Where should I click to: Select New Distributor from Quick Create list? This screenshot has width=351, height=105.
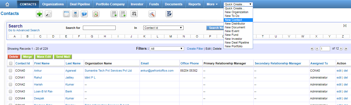click(238, 24)
